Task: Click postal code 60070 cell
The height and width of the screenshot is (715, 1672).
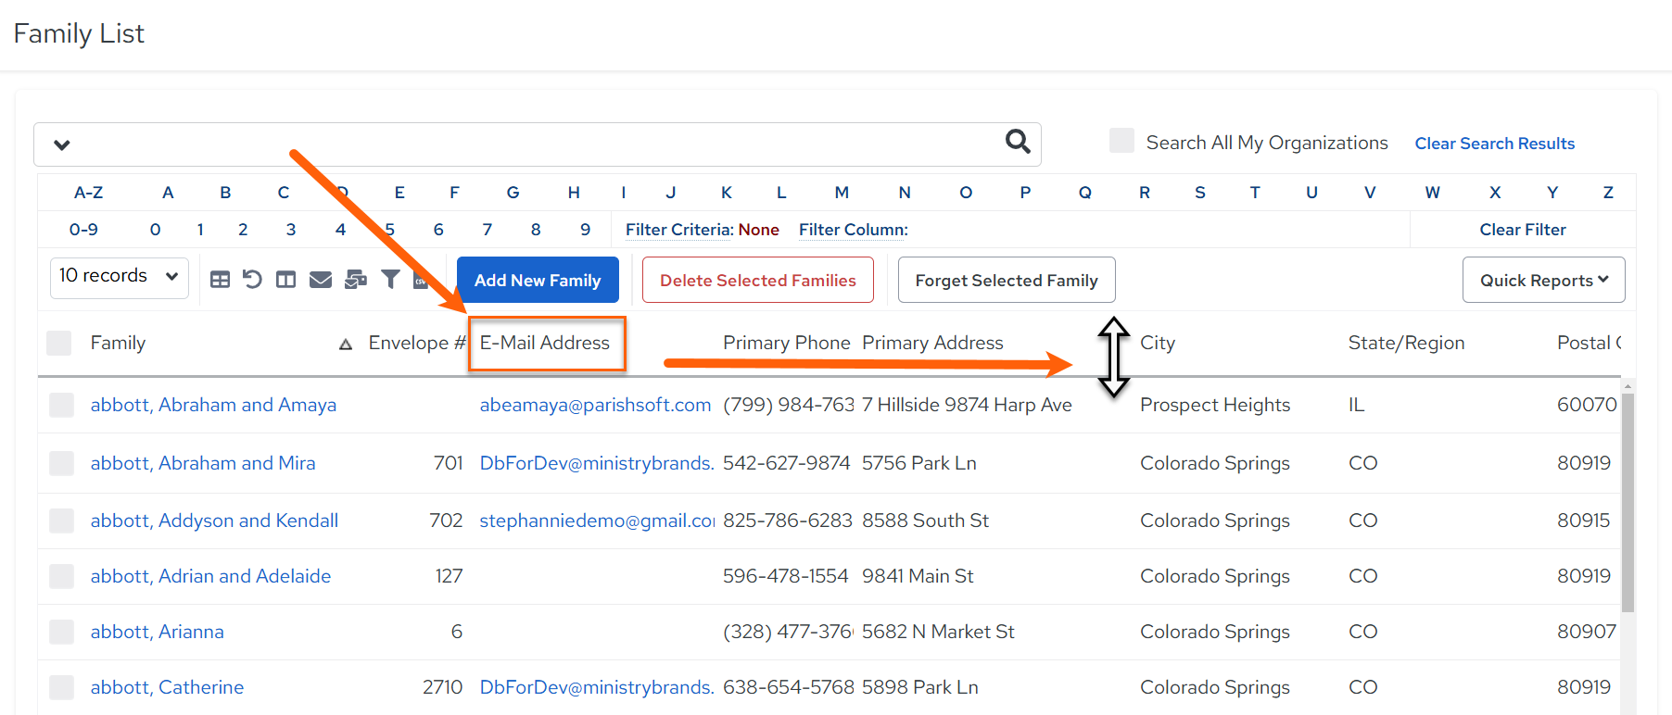Action: pyautogui.click(x=1587, y=405)
